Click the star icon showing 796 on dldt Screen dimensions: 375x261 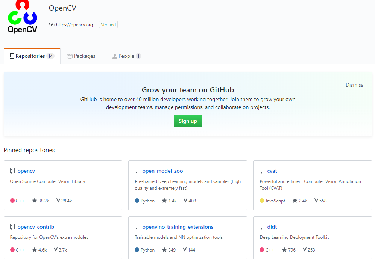pos(284,250)
